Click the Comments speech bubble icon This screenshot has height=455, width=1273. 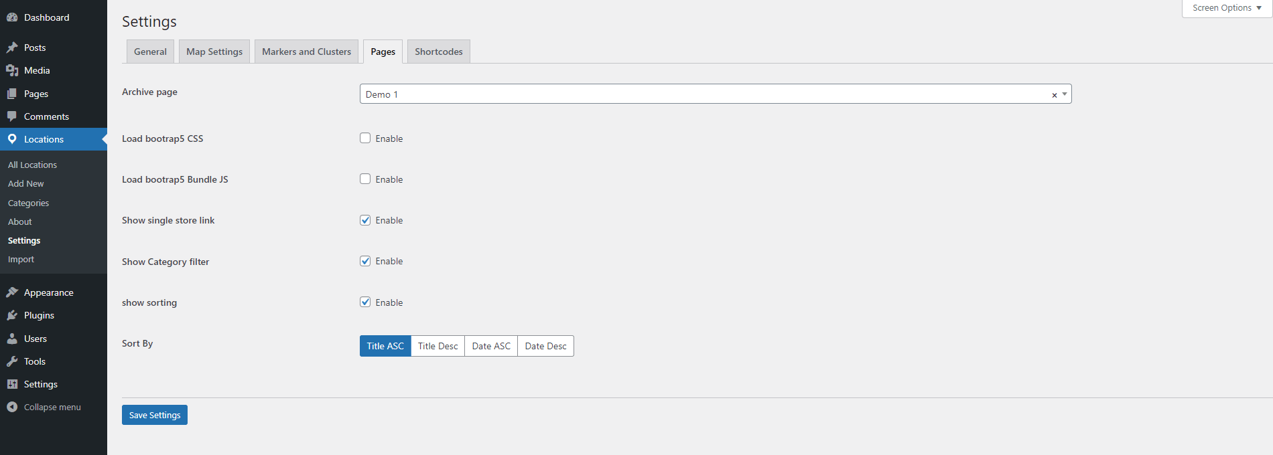coord(12,116)
